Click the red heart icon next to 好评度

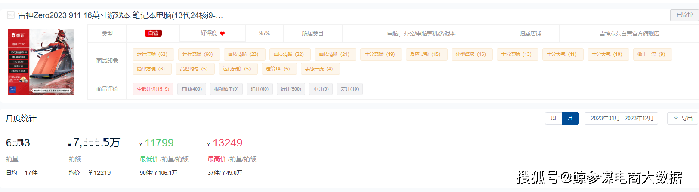[222, 34]
